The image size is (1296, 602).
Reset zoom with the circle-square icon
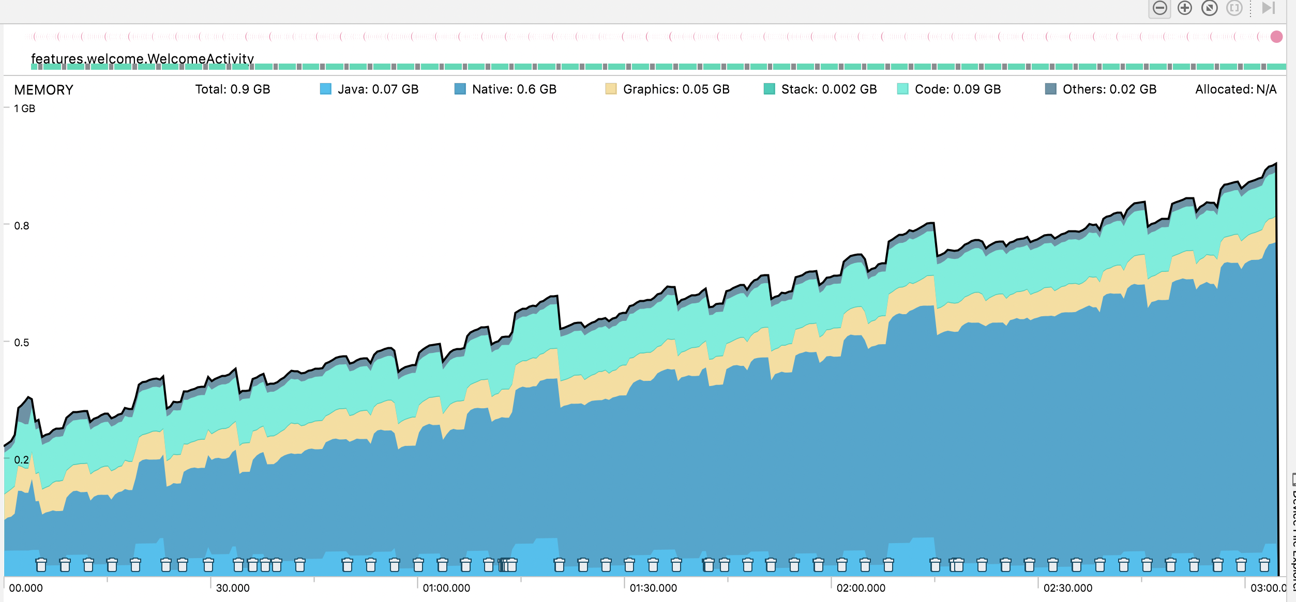coord(1210,8)
